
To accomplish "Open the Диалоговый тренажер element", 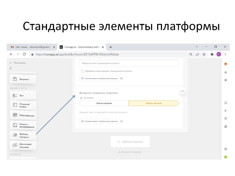I will [x=23, y=145].
